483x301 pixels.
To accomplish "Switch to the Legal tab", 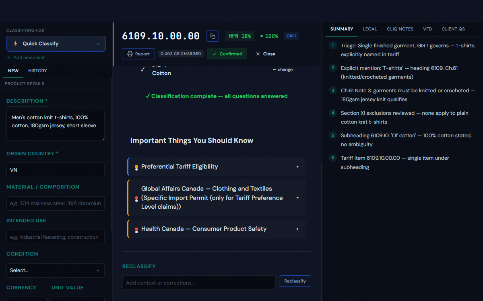I will pyautogui.click(x=369, y=29).
